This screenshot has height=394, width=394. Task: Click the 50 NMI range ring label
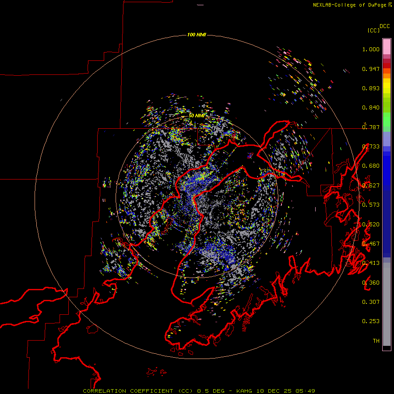tap(197, 116)
